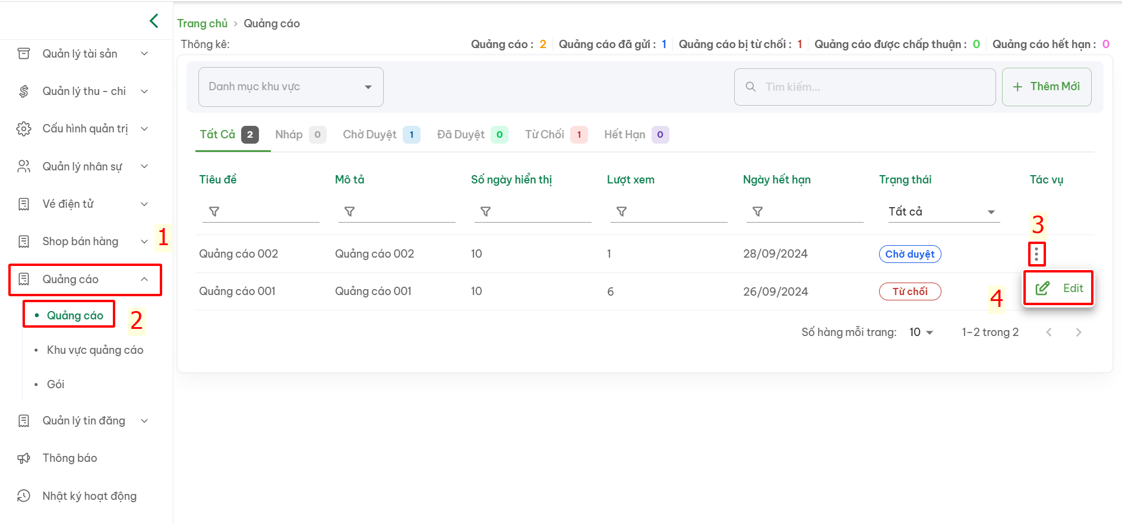1122x523 pixels.
Task: Click Lượt xem column header
Action: [631, 180]
